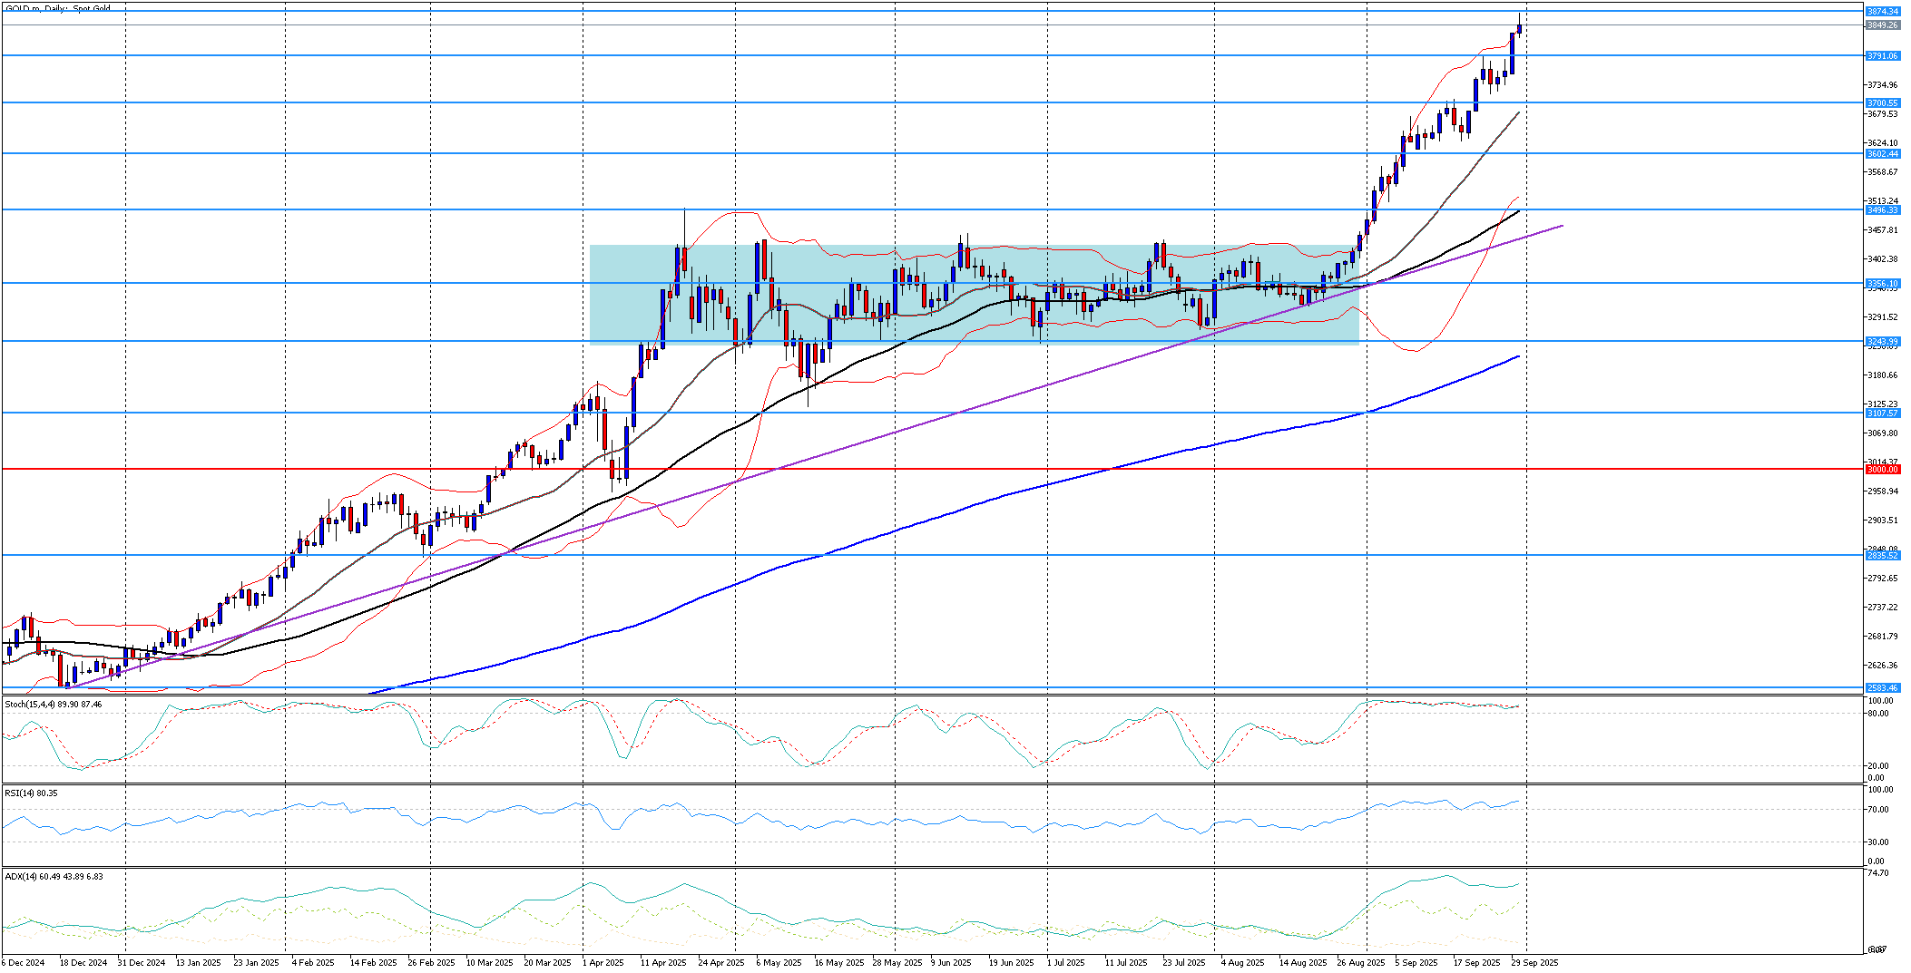Image resolution: width=1911 pixels, height=973 pixels.
Task: Click the 1 Jul 2025 date label
Action: pos(1065,963)
